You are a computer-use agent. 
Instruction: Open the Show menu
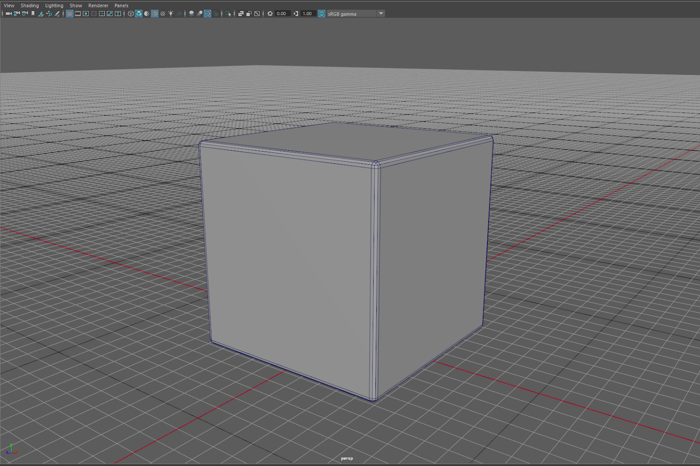point(76,6)
